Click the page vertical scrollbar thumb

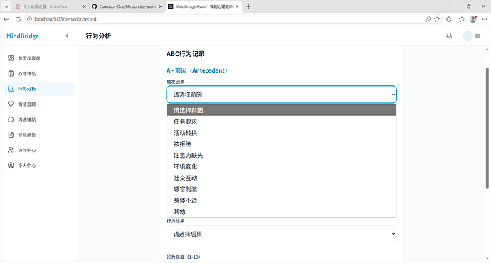487,128
